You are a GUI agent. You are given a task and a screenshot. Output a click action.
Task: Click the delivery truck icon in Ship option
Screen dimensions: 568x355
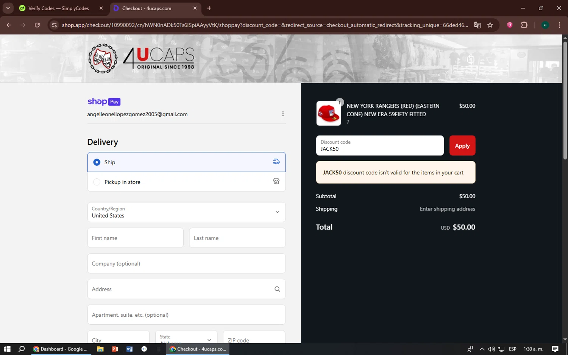276,162
